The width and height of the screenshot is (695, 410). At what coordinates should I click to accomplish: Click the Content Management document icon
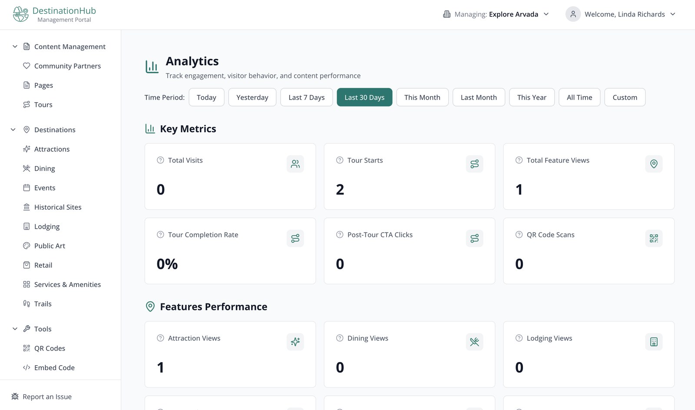[x=26, y=47]
